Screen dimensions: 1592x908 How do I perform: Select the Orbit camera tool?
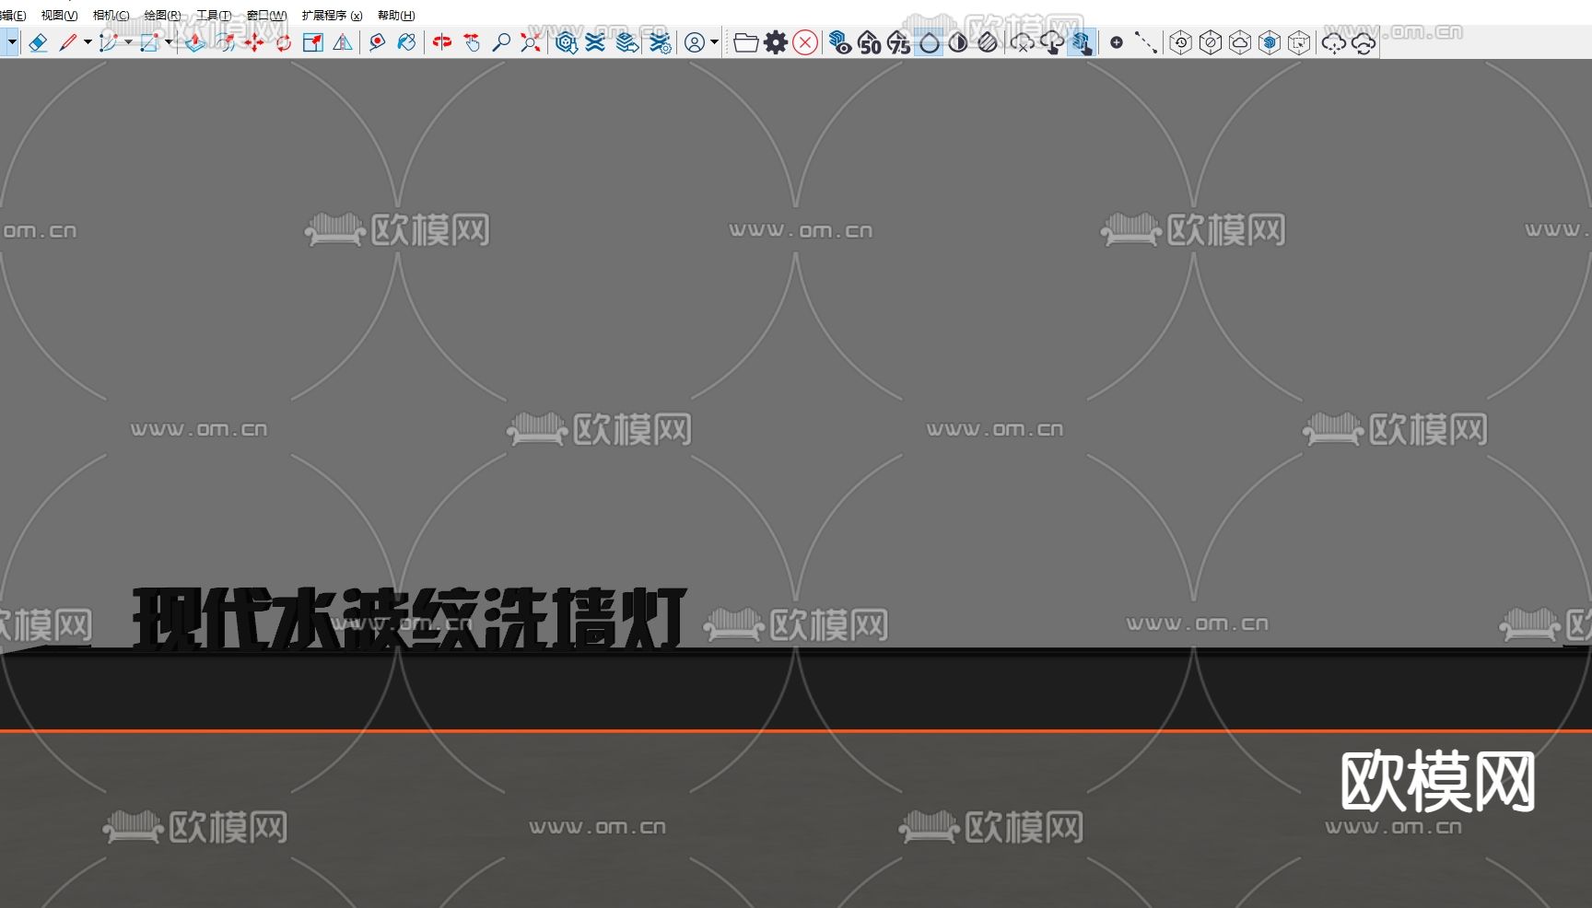[x=442, y=42]
